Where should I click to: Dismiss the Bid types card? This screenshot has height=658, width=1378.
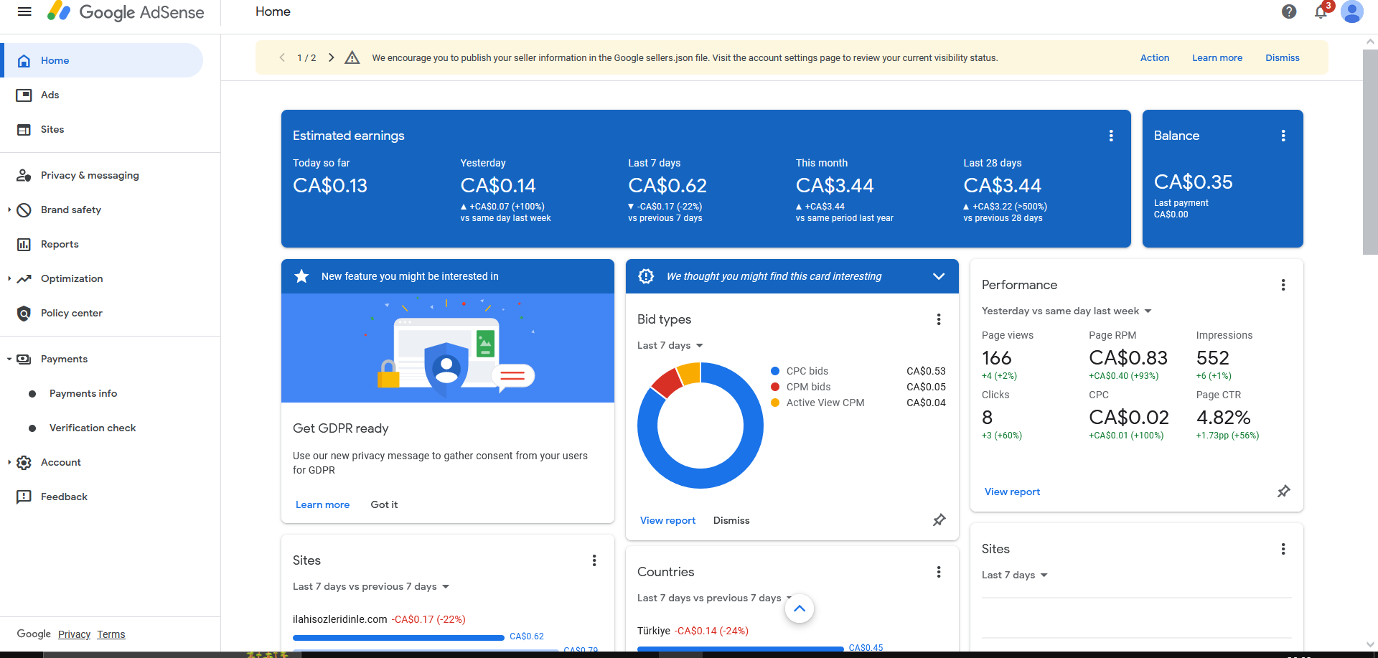click(x=731, y=520)
